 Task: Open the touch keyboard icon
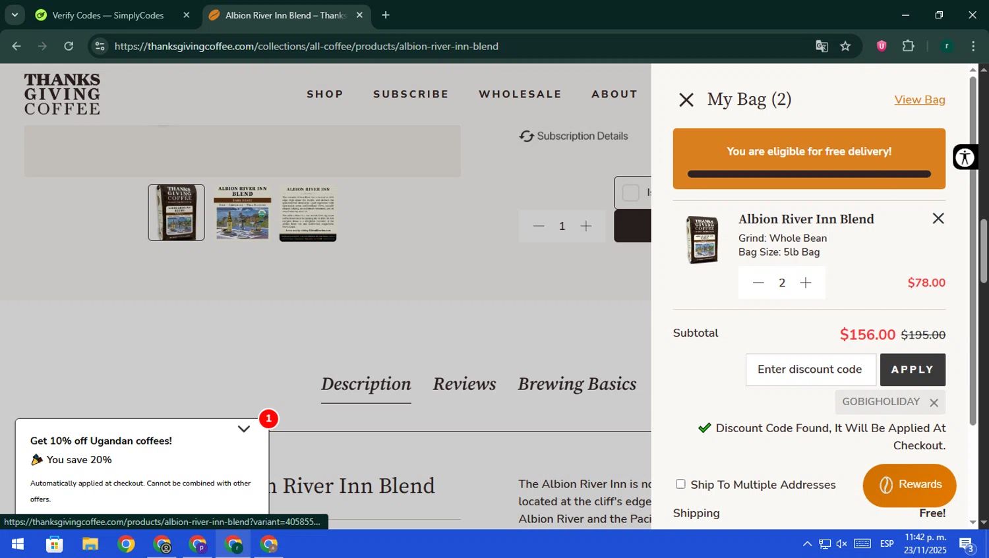point(862,544)
